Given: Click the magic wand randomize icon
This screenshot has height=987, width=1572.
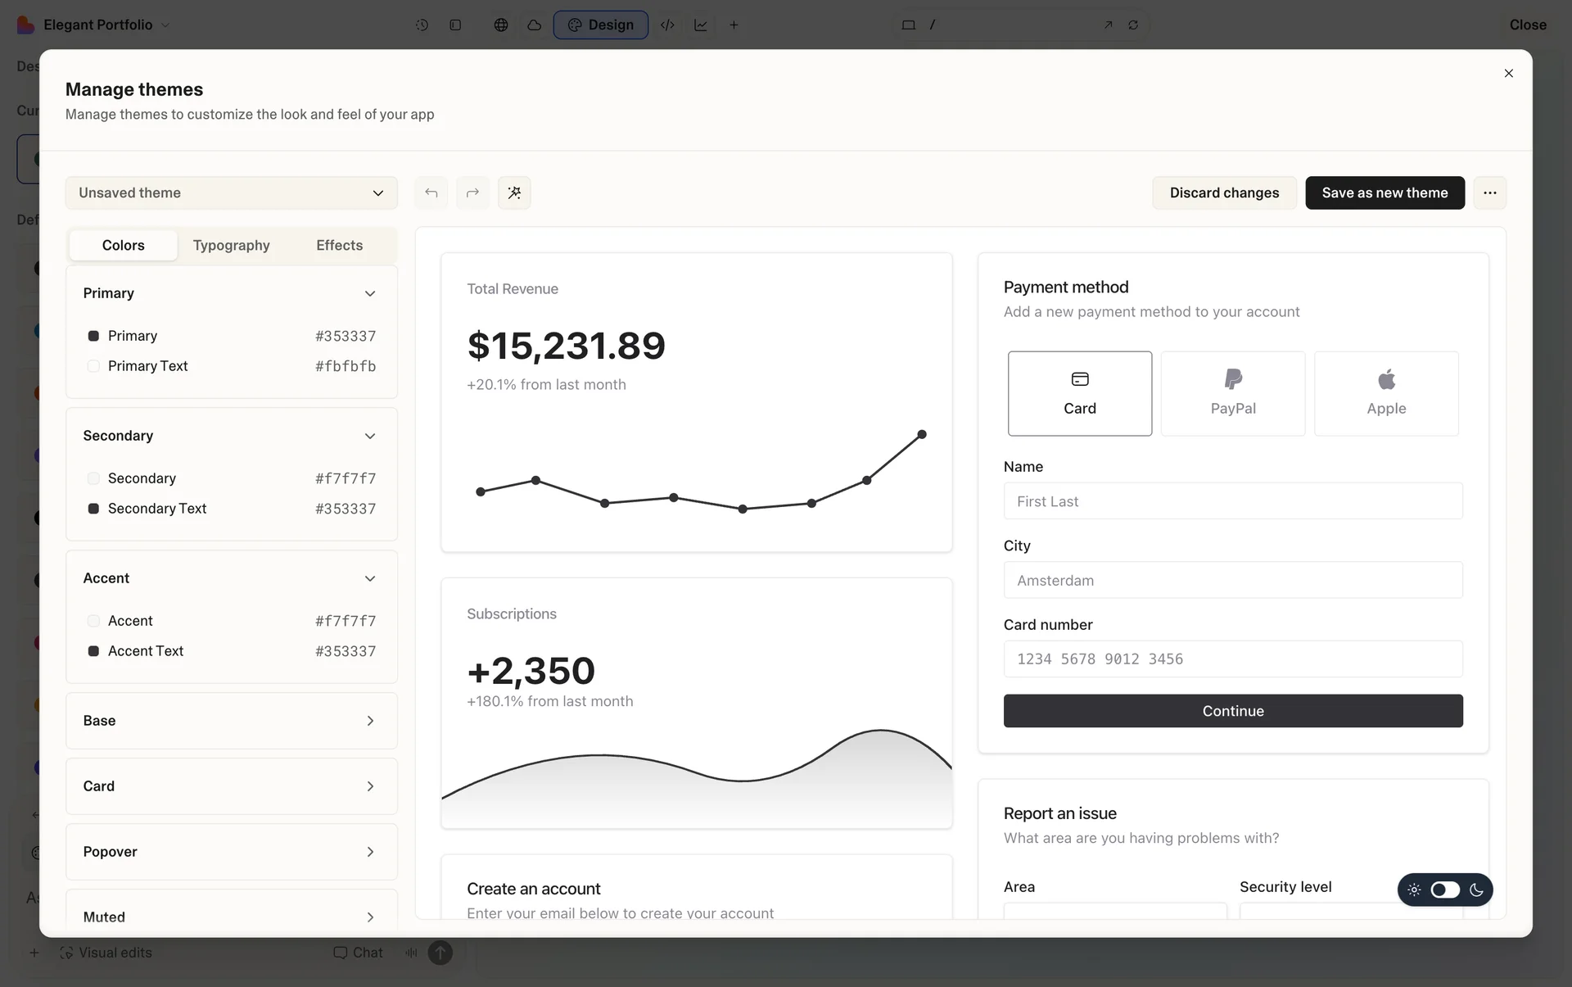Looking at the screenshot, I should coord(514,192).
